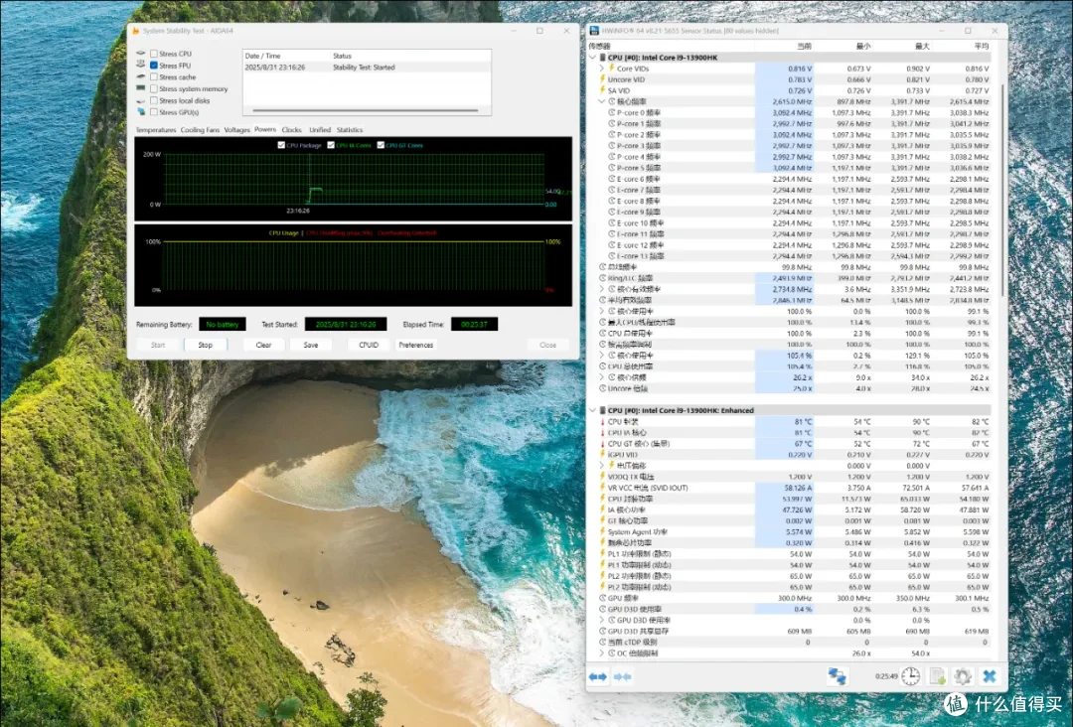Enable the Stress GPU(s) checkbox
Image resolution: width=1073 pixels, height=727 pixels.
coord(154,112)
